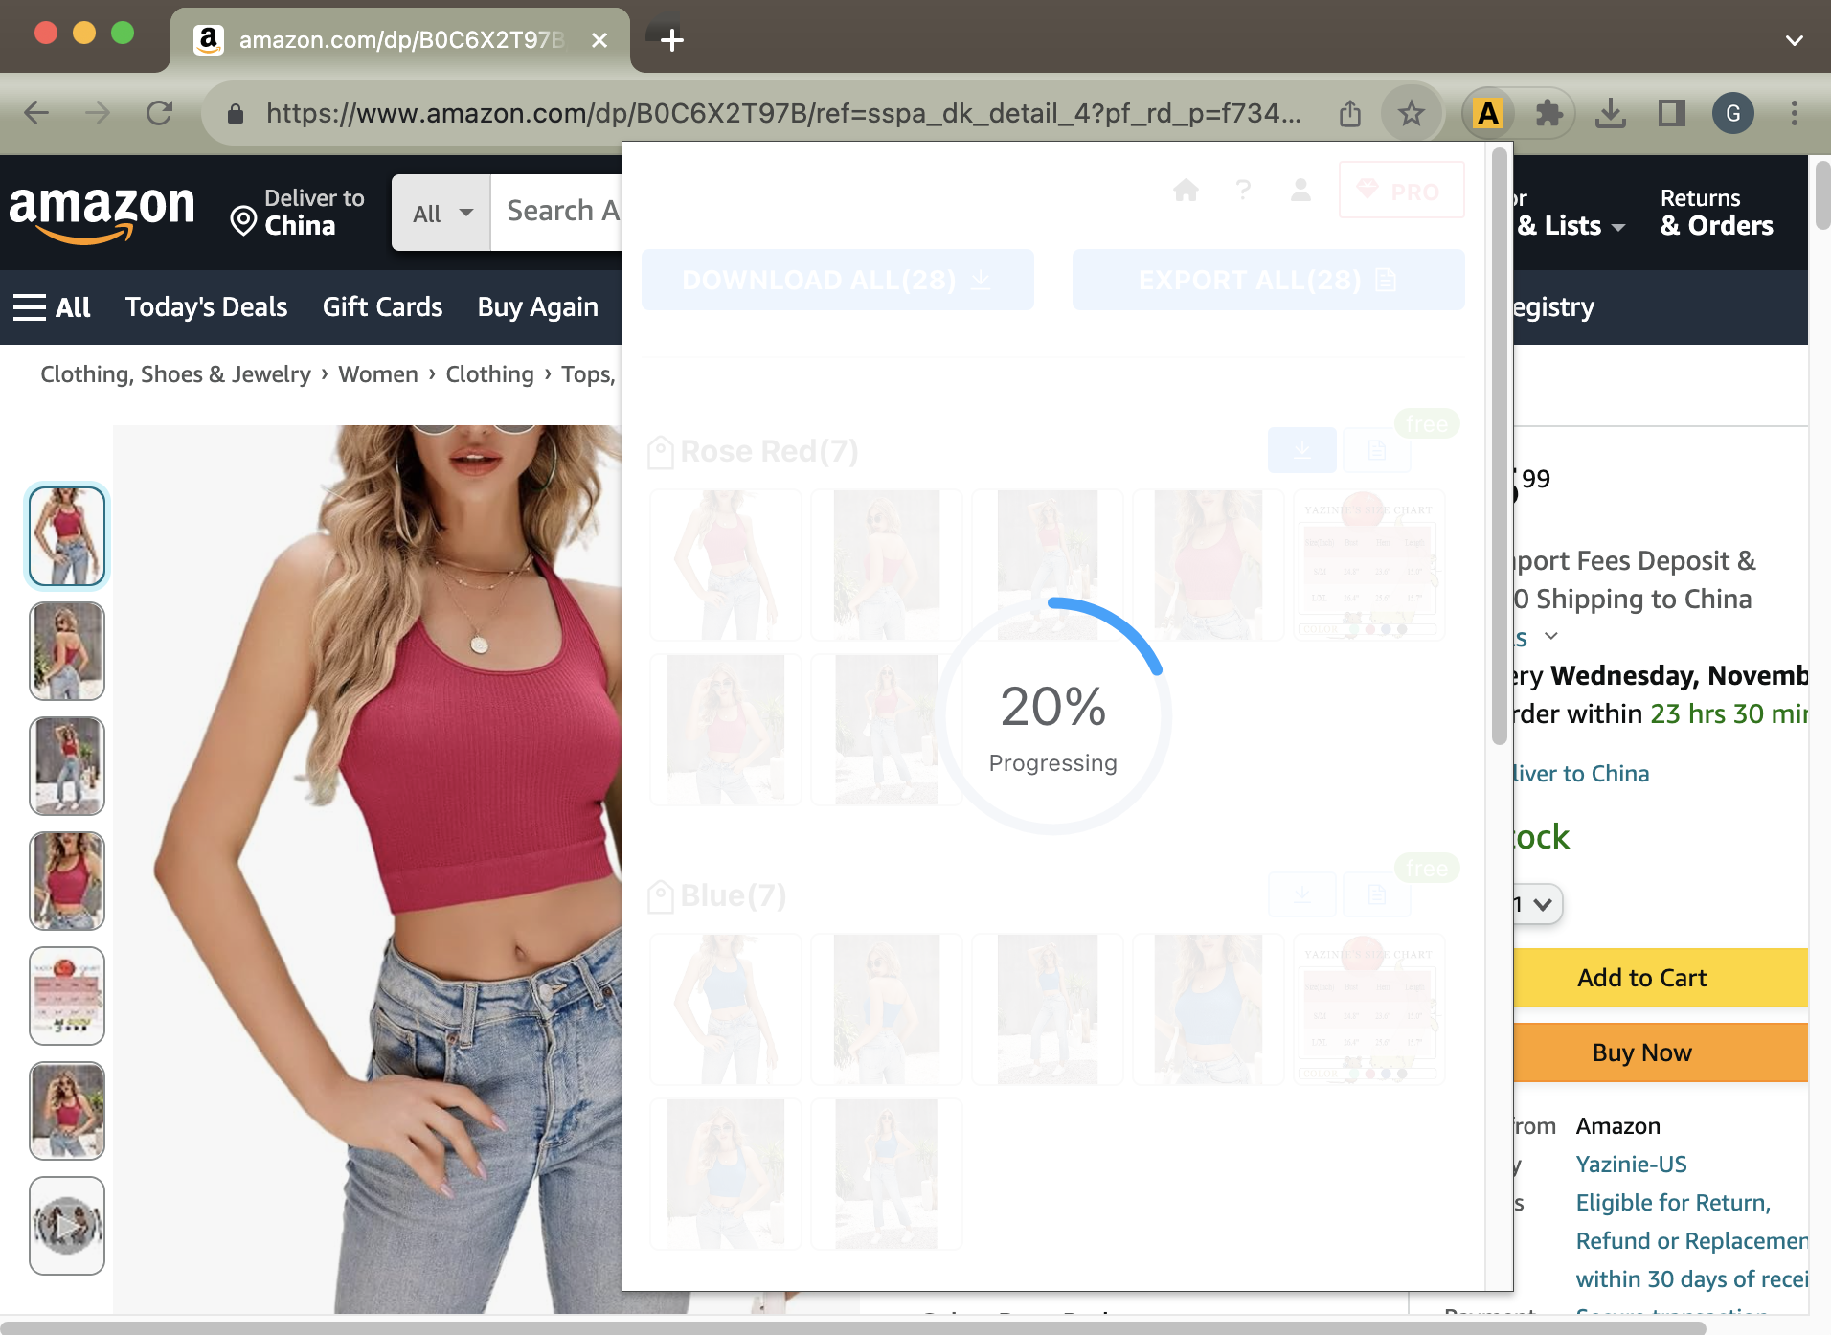Play the product video thumbnail in sidebar
The height and width of the screenshot is (1335, 1831).
[x=66, y=1226]
